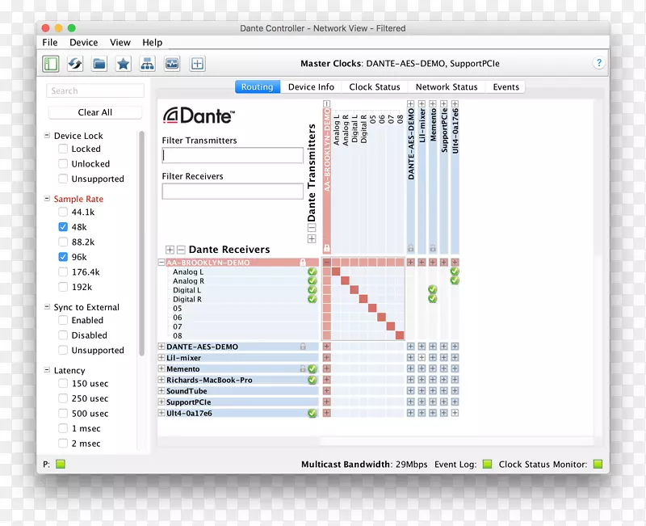Click the star clock master icon

tap(124, 63)
